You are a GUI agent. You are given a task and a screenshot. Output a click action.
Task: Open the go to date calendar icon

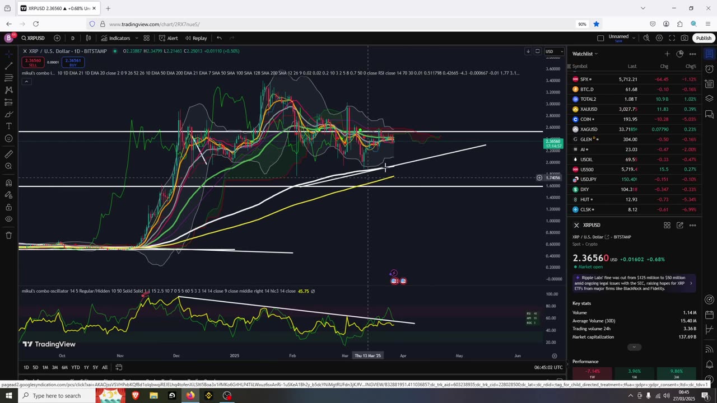click(119, 367)
